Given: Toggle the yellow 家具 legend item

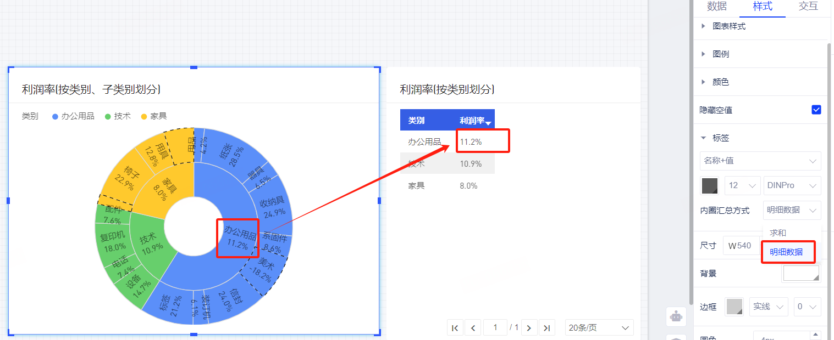Looking at the screenshot, I should click(x=154, y=116).
